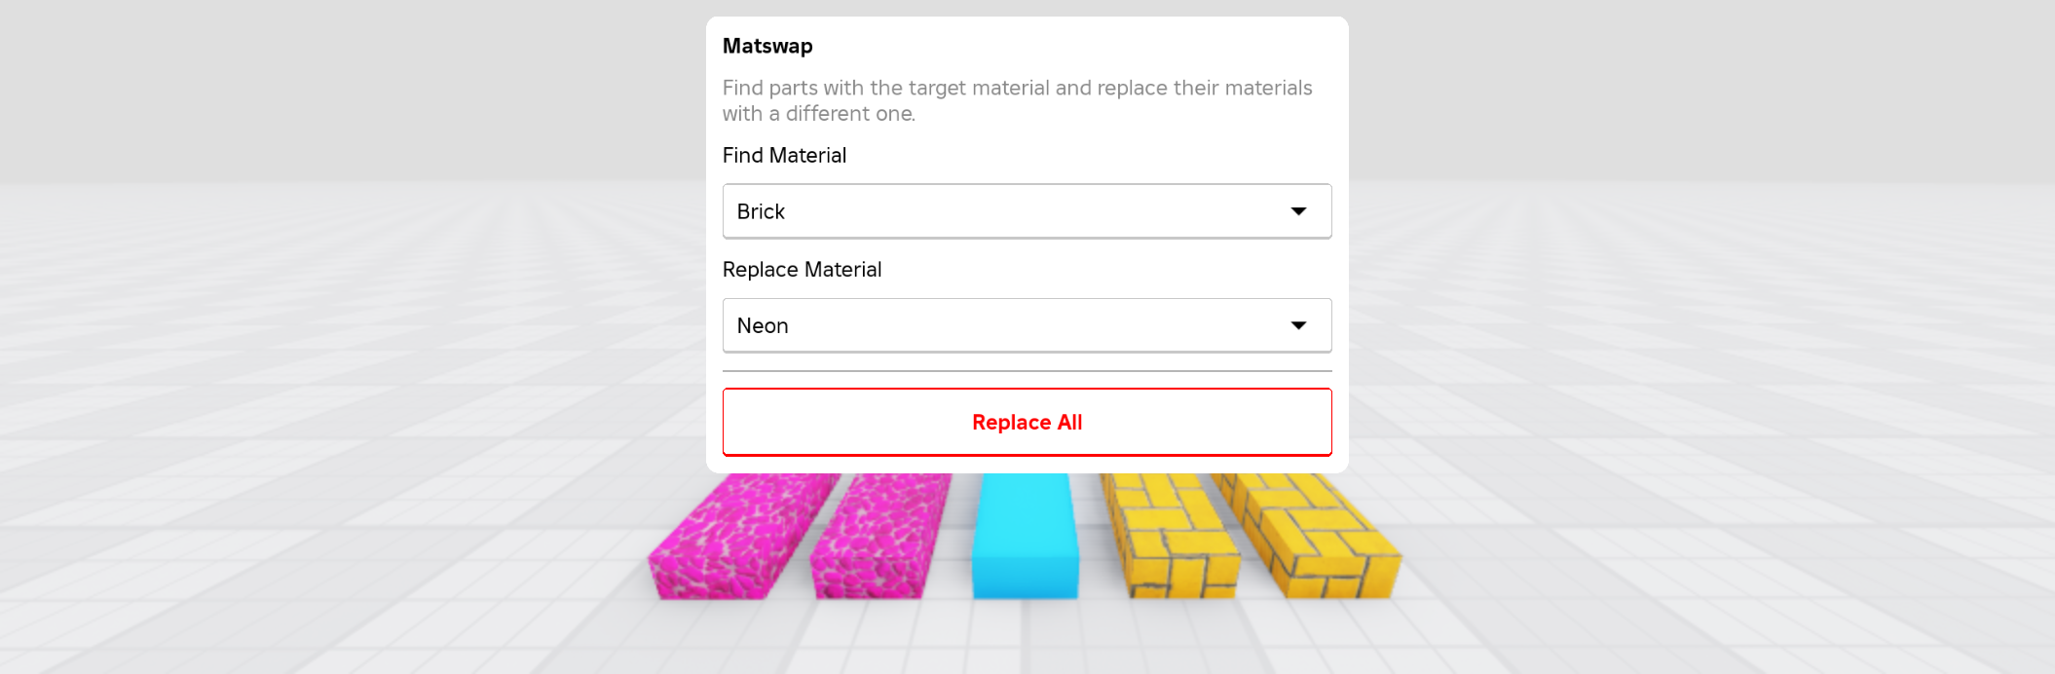Click the Replace Material label
The image size is (2055, 674).
point(802,269)
